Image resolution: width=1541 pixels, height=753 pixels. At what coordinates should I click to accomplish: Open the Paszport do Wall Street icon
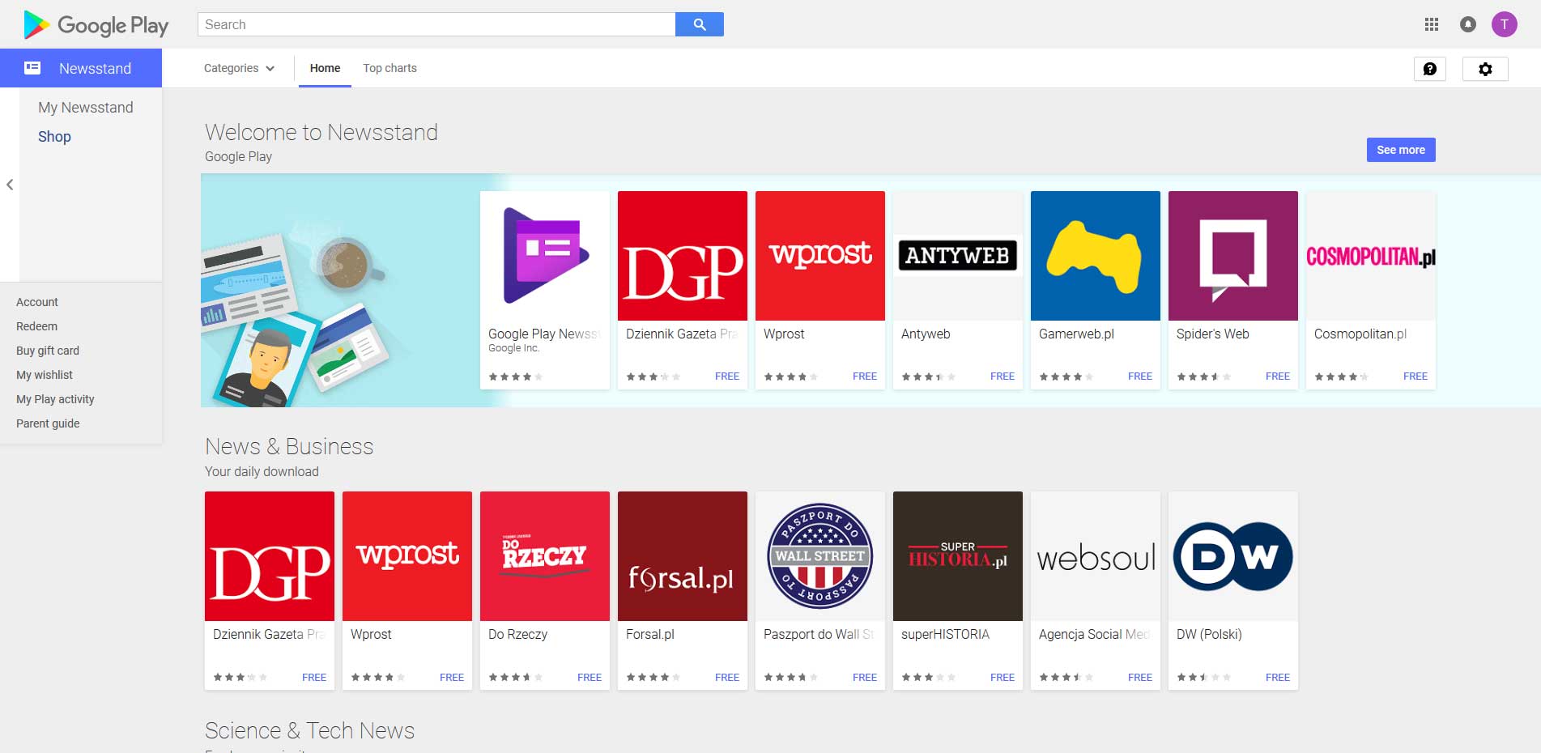(x=820, y=556)
